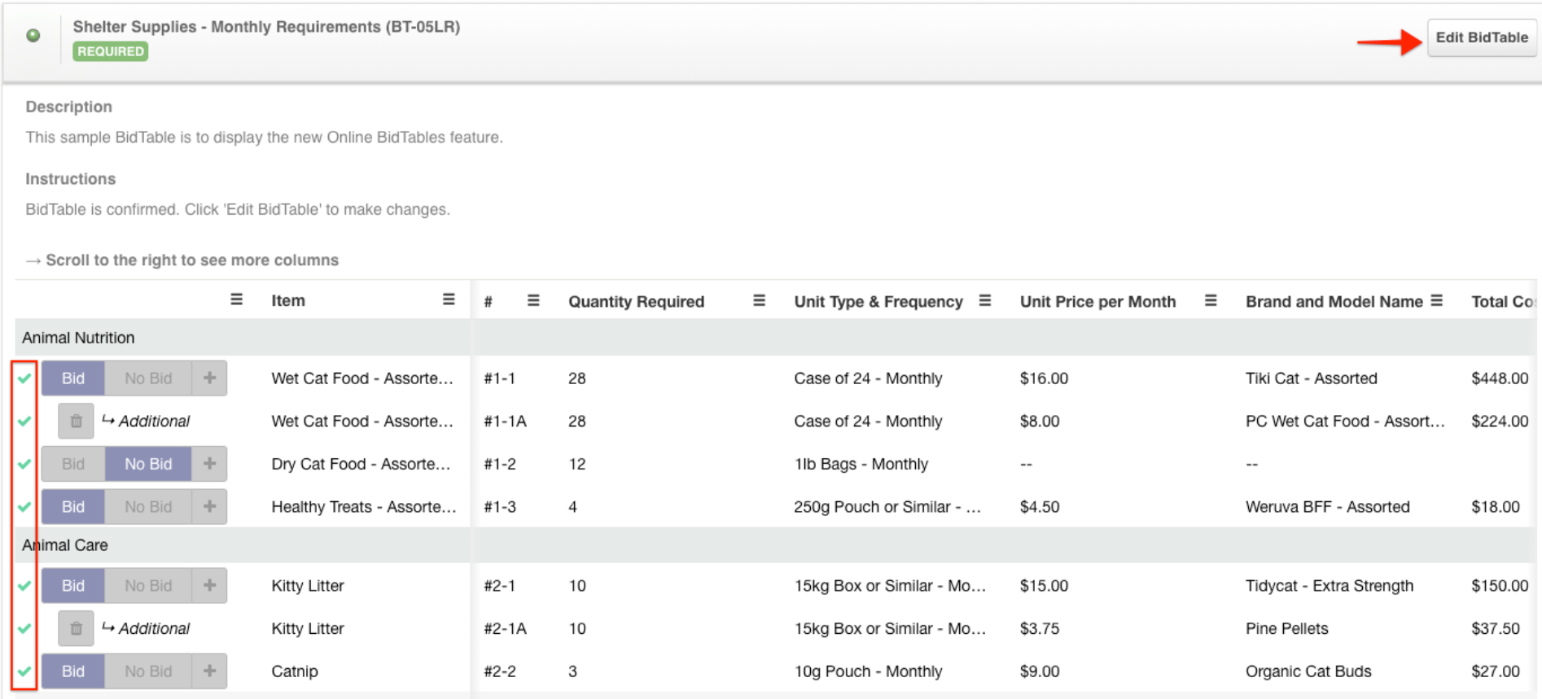Click the $4.50 unit price cell

click(x=1040, y=507)
